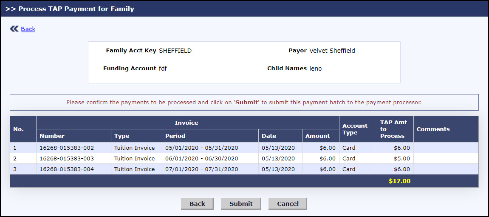Screen dimensions: 489x217
Task: Select invoice number 16268-015383-003
Action: coord(66,158)
